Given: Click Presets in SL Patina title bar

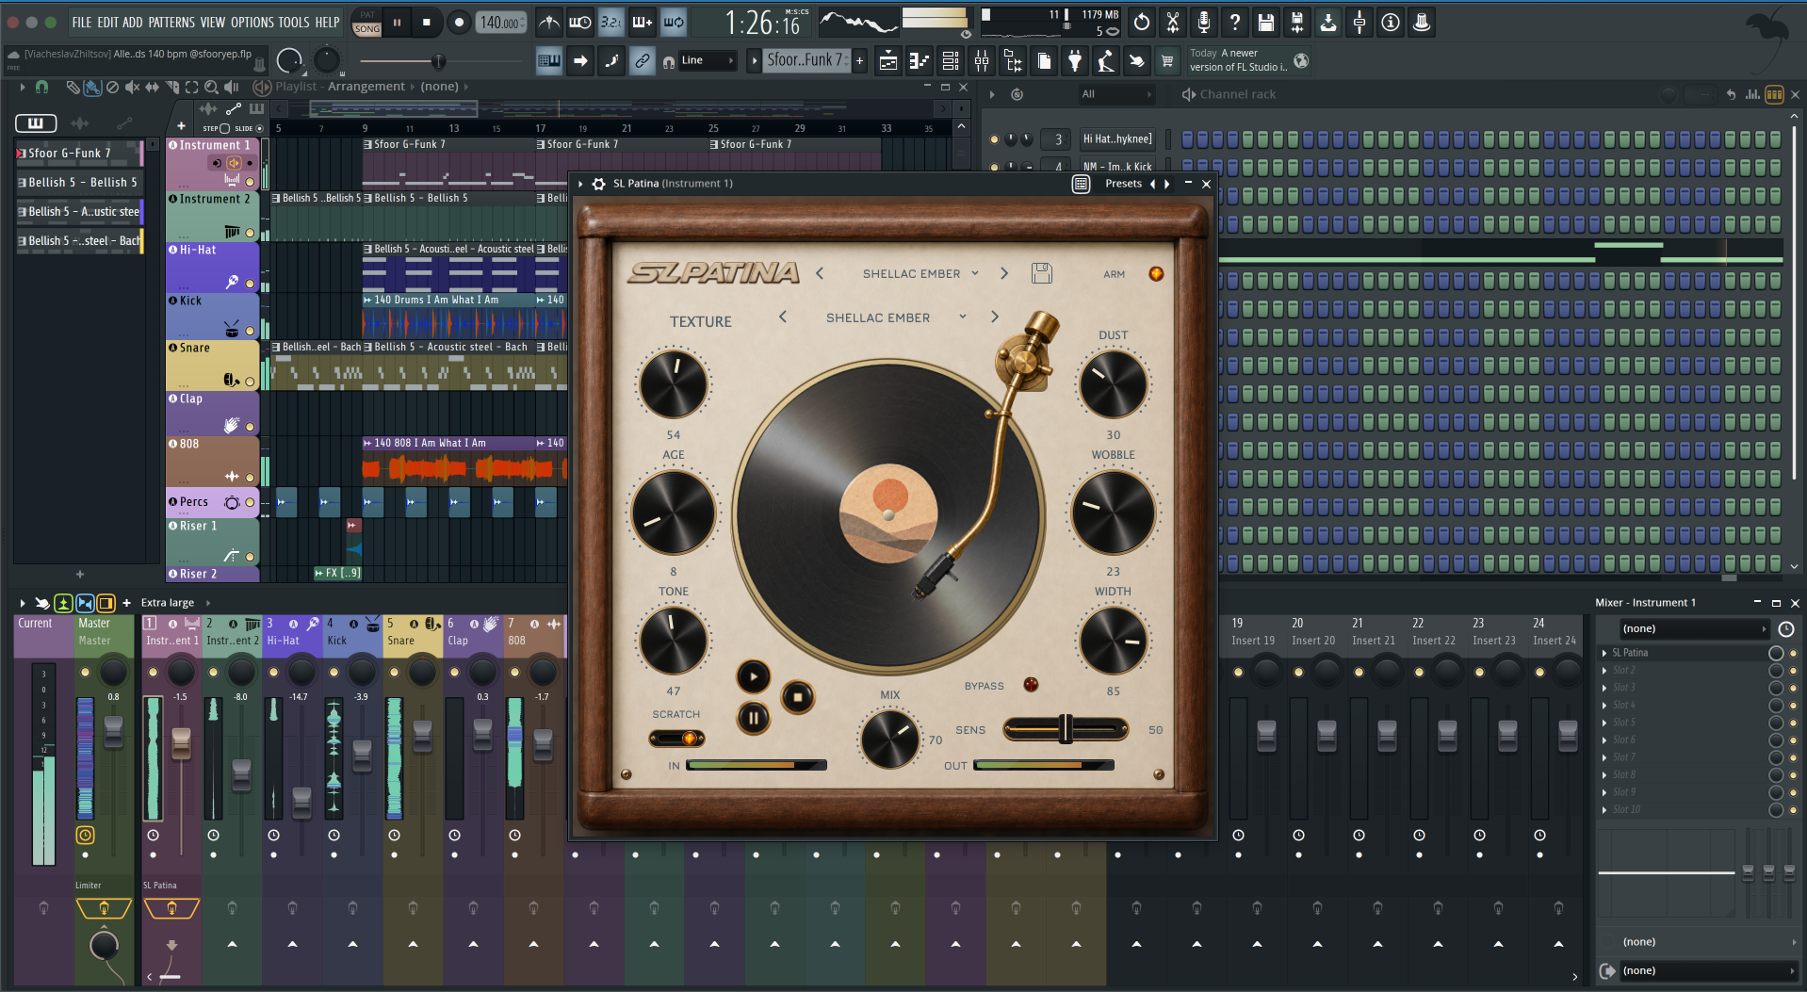Looking at the screenshot, I should click(1123, 184).
